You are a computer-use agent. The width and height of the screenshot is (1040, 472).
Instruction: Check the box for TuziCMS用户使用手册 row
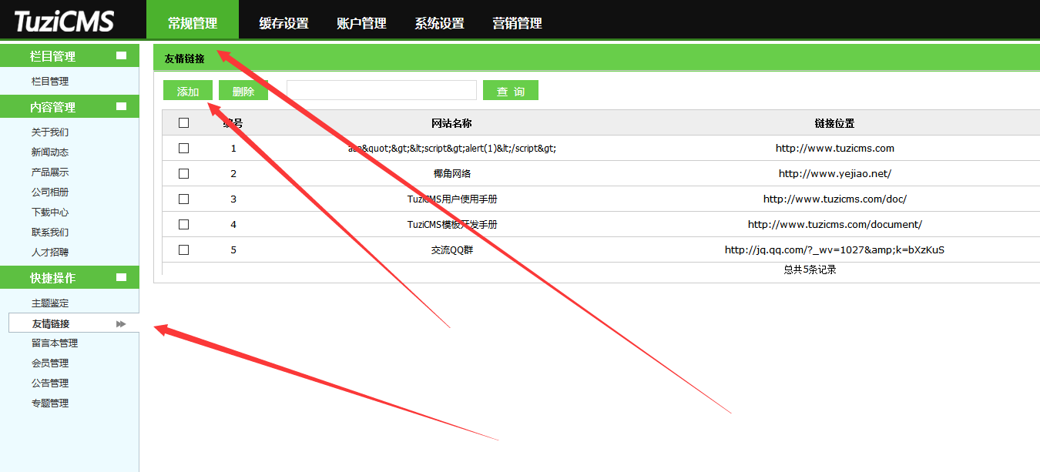coord(183,199)
